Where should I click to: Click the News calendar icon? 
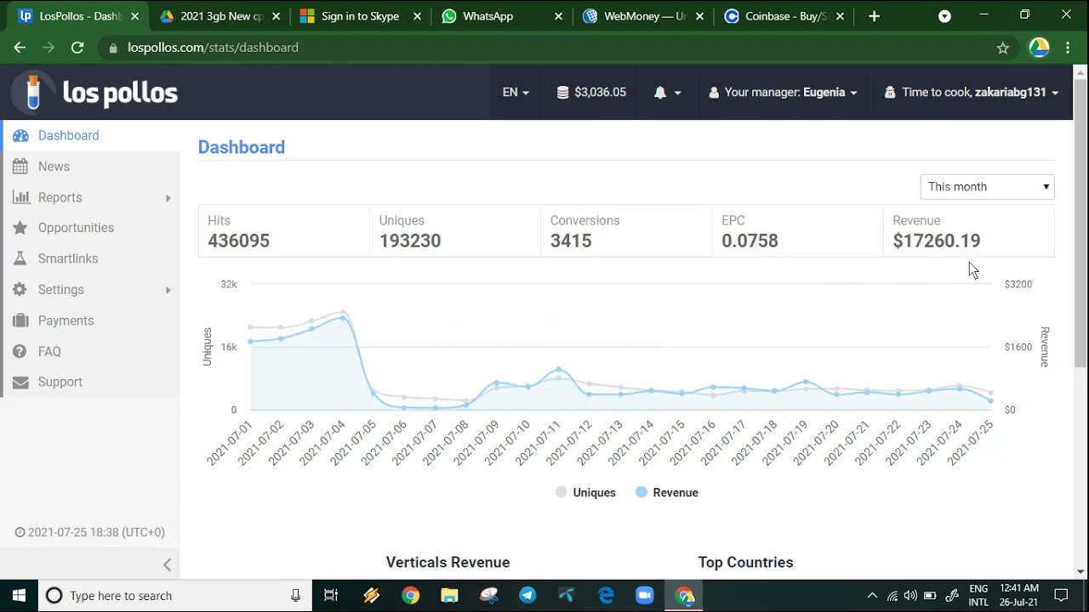tap(20, 167)
